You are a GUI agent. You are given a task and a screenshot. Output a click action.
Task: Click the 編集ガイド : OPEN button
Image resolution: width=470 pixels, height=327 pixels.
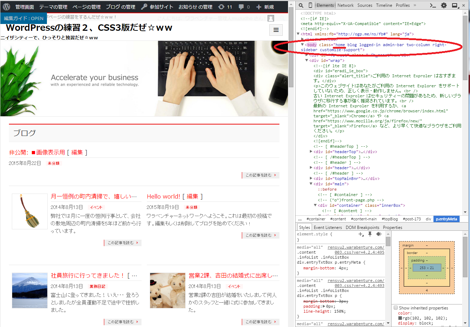point(24,18)
